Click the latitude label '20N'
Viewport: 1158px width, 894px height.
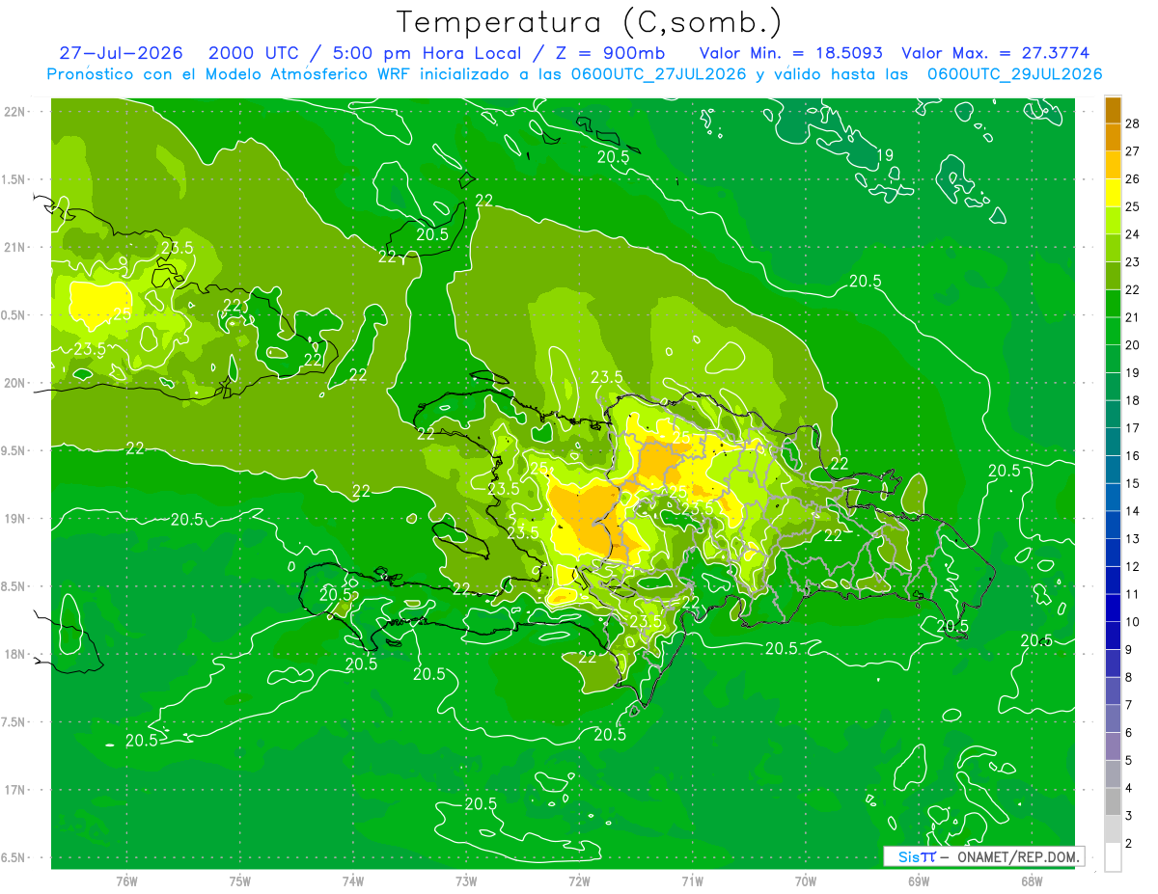point(16,383)
